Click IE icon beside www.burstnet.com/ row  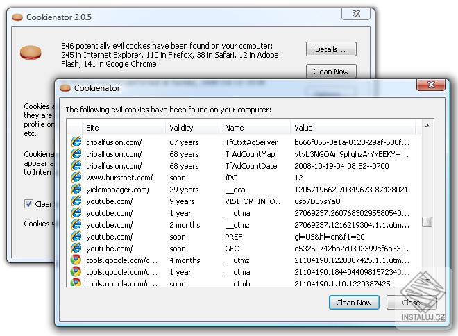(76, 178)
